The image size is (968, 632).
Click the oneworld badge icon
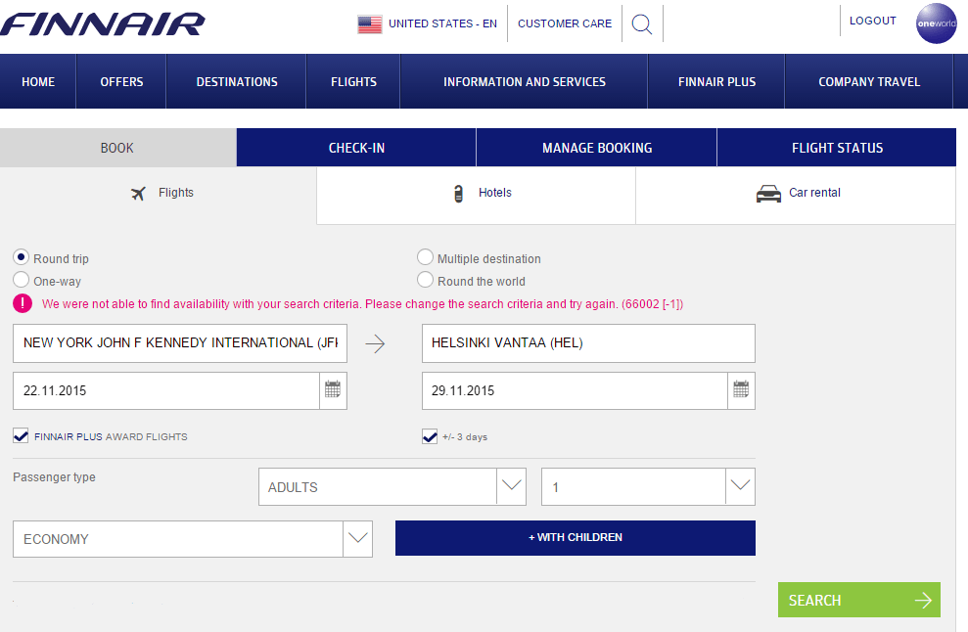point(937,23)
